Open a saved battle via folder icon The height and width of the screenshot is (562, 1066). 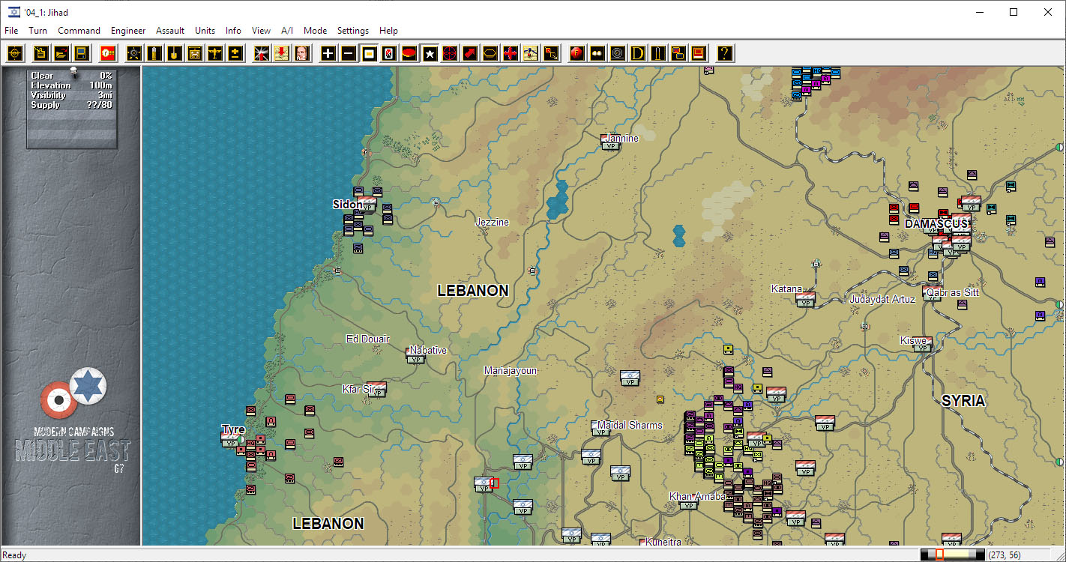pos(61,53)
